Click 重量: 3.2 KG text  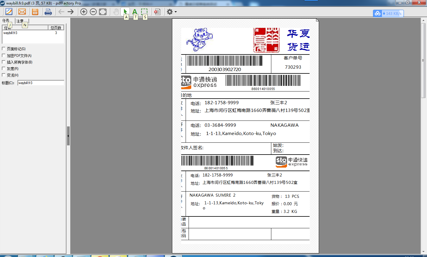284,211
